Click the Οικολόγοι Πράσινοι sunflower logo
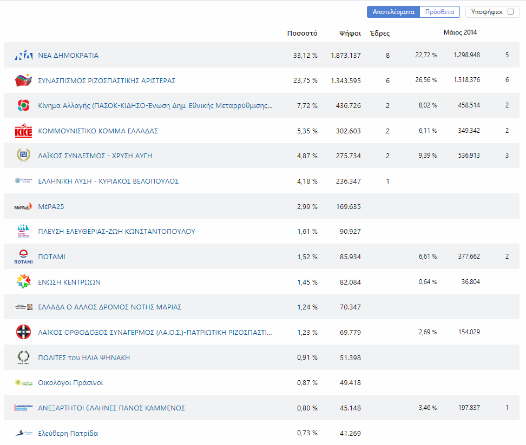 pyautogui.click(x=23, y=383)
